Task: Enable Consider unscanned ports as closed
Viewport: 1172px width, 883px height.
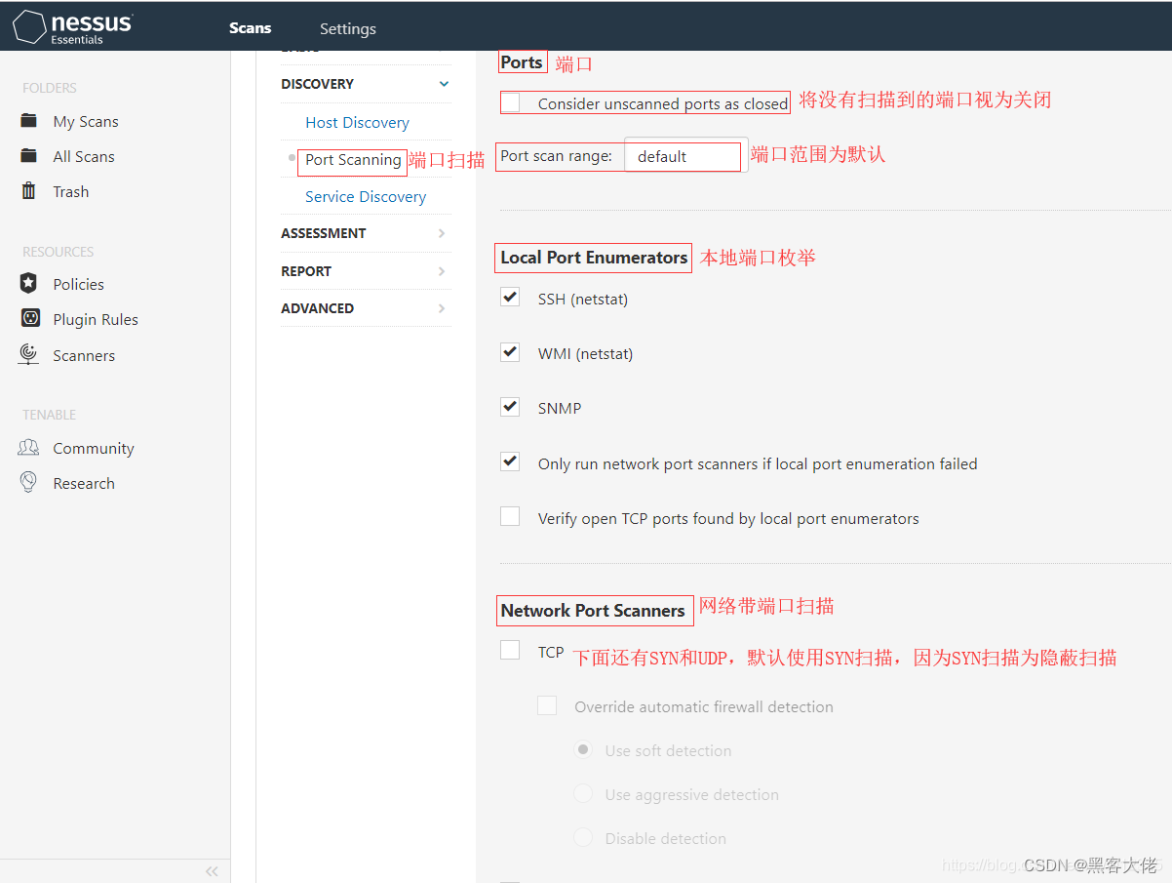Action: [510, 102]
